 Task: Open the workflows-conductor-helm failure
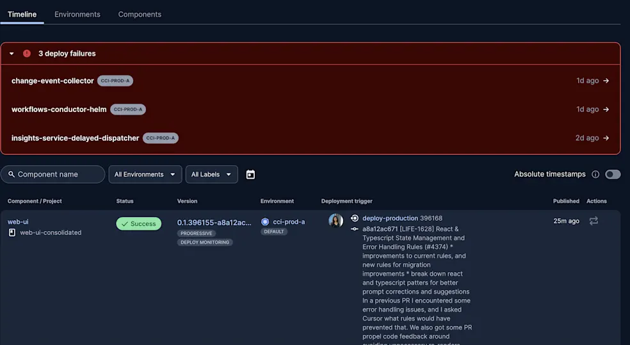point(59,109)
